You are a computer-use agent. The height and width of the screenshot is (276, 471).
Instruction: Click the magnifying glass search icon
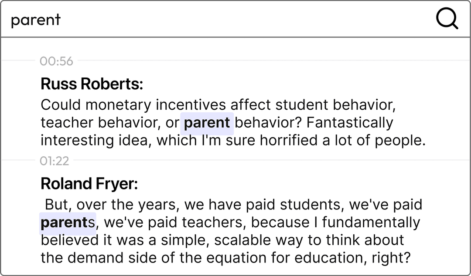coord(447,19)
